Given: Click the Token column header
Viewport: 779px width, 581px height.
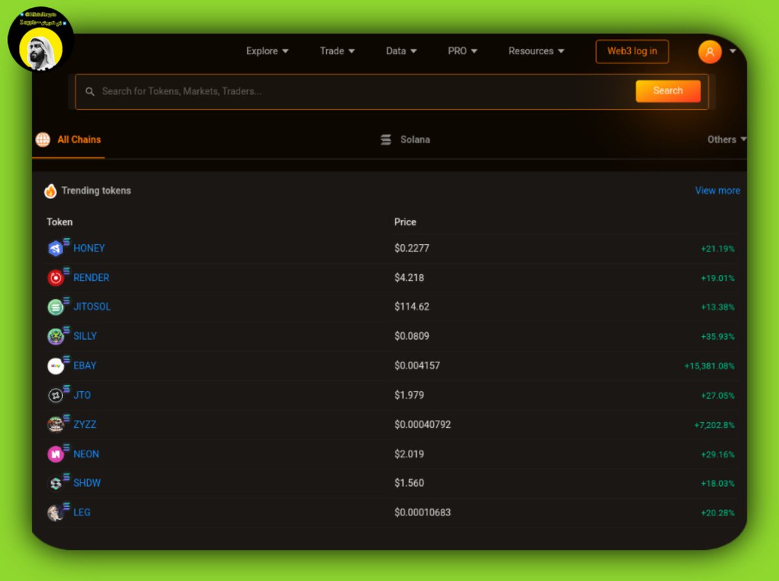Looking at the screenshot, I should 60,222.
